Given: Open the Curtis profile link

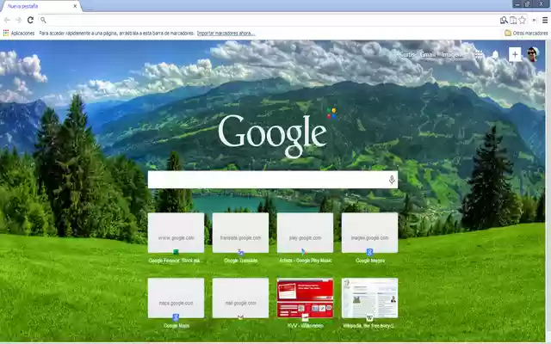Looking at the screenshot, I should (x=407, y=54).
